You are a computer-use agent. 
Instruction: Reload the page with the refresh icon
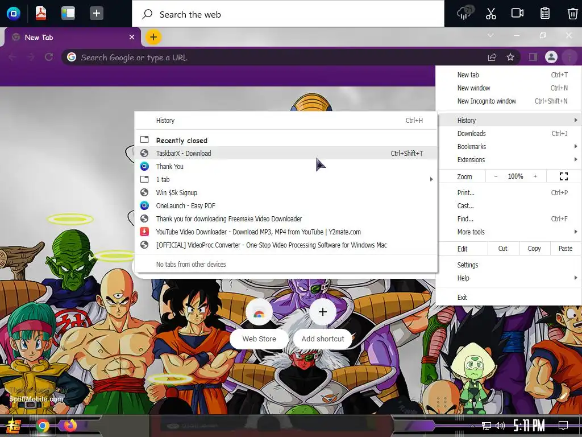point(49,57)
